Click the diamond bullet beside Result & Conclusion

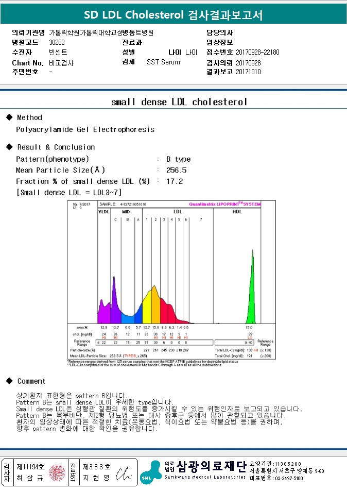click(x=8, y=147)
